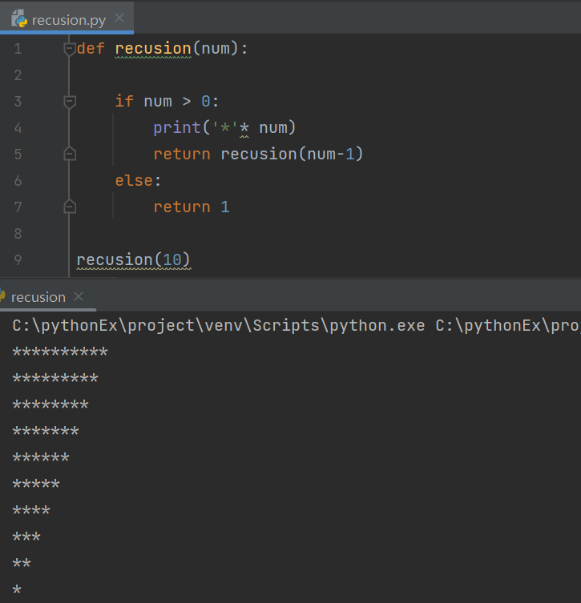Select the recusion run tab
Image resolution: width=581 pixels, height=603 pixels.
[x=38, y=297]
